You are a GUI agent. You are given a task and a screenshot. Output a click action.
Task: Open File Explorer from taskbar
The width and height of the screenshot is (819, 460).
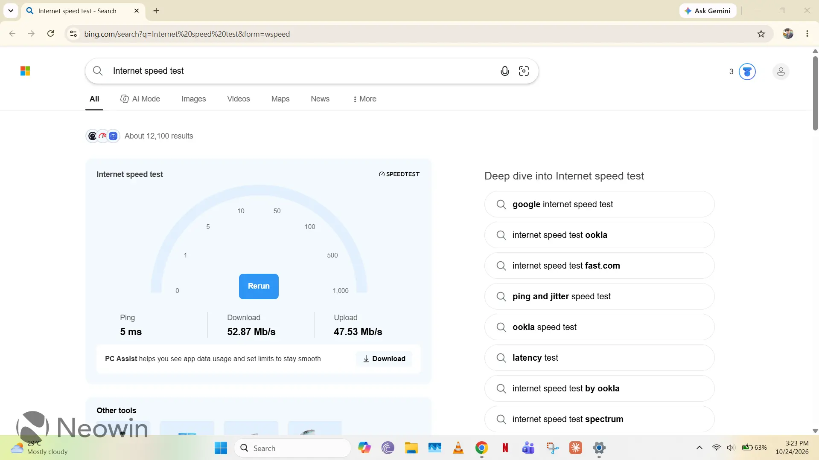pos(411,448)
